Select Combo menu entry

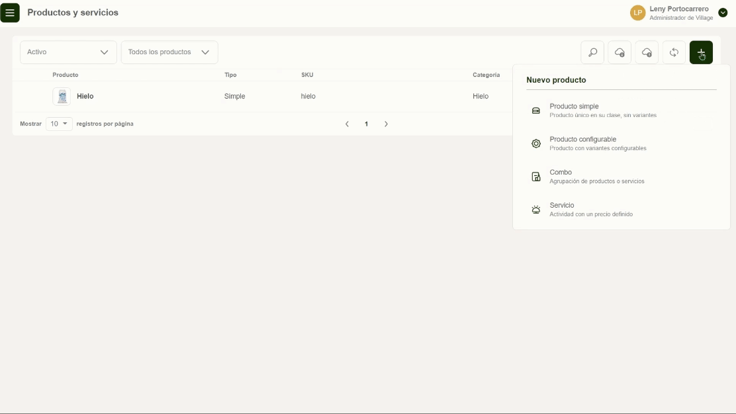[x=621, y=177]
